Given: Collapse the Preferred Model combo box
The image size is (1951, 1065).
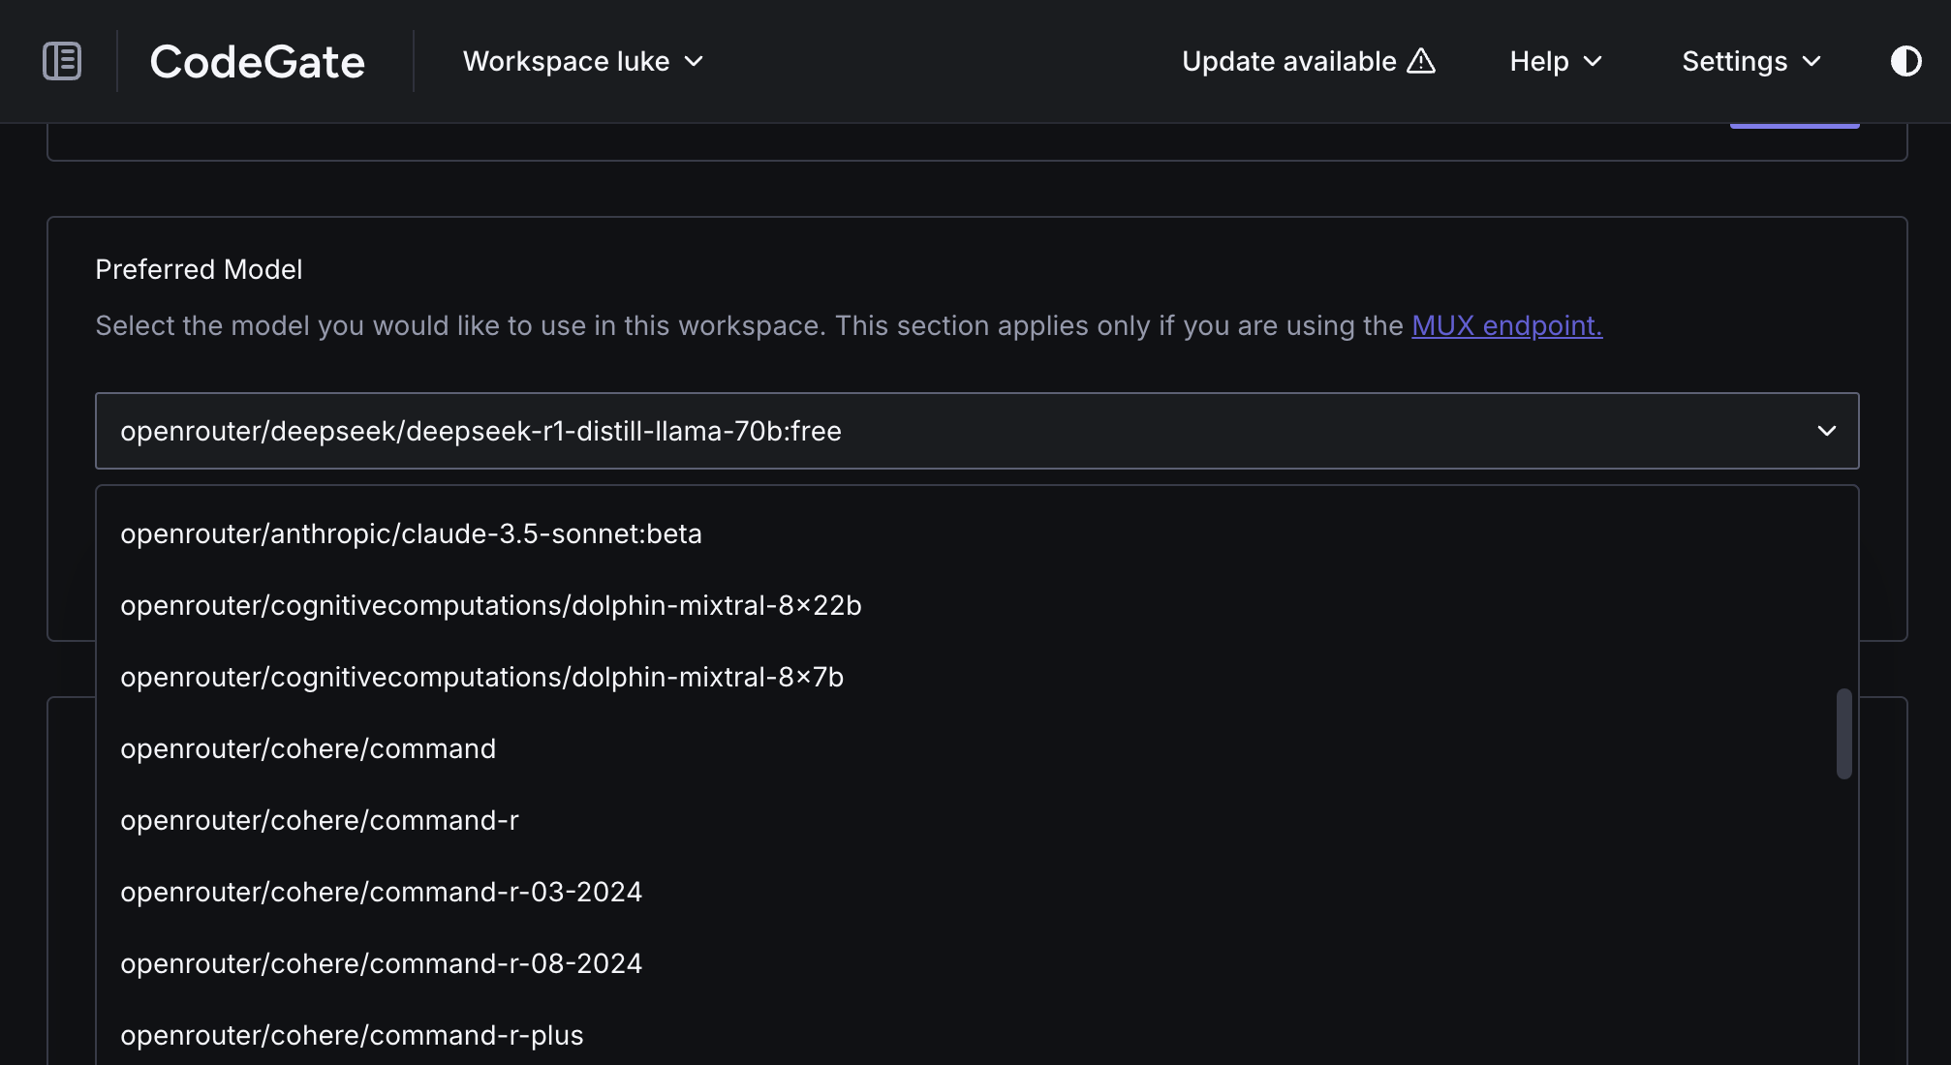Looking at the screenshot, I should tap(976, 431).
